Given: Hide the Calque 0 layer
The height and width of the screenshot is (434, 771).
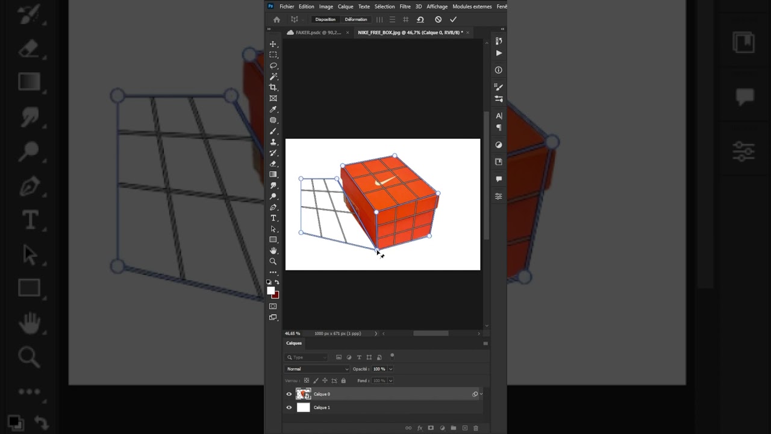Looking at the screenshot, I should pyautogui.click(x=289, y=394).
